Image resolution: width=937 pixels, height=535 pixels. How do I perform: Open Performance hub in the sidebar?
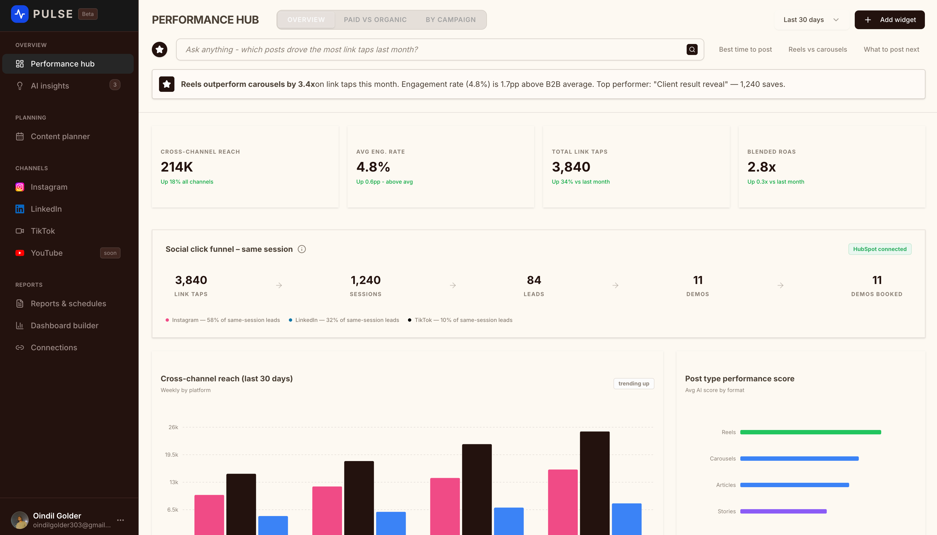[x=68, y=64]
